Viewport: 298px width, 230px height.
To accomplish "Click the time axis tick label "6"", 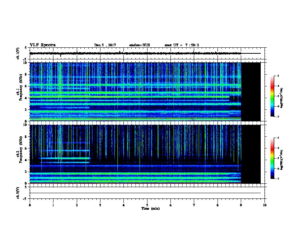I will 171,205.
